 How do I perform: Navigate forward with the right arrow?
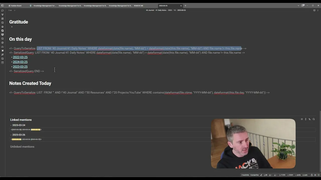(15, 10)
